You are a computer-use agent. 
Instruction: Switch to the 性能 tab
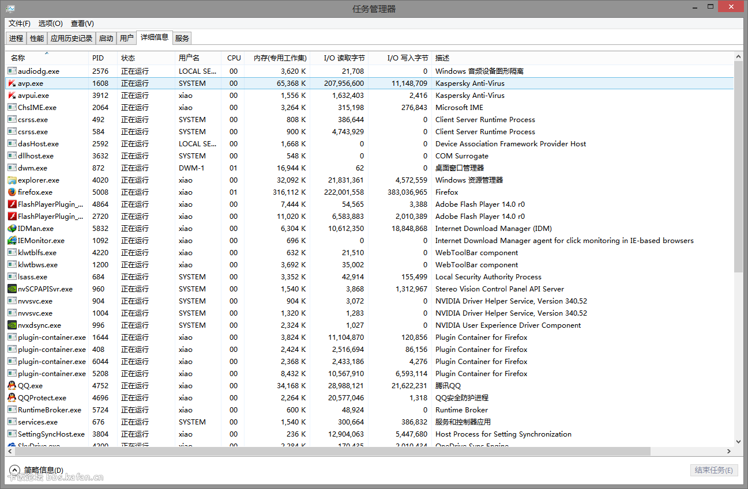[x=37, y=39]
